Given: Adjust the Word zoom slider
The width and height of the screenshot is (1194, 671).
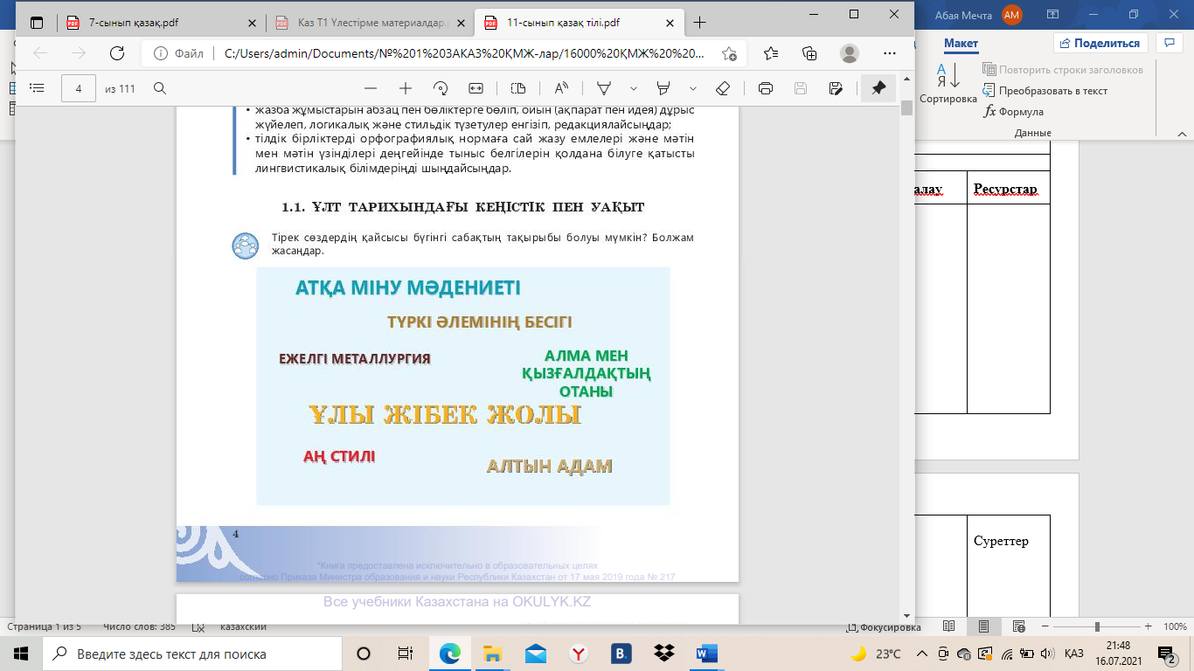Looking at the screenshot, I should click(x=1096, y=627).
